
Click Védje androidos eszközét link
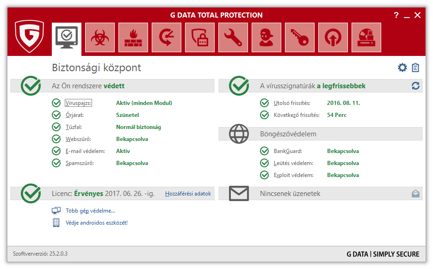[x=96, y=223]
